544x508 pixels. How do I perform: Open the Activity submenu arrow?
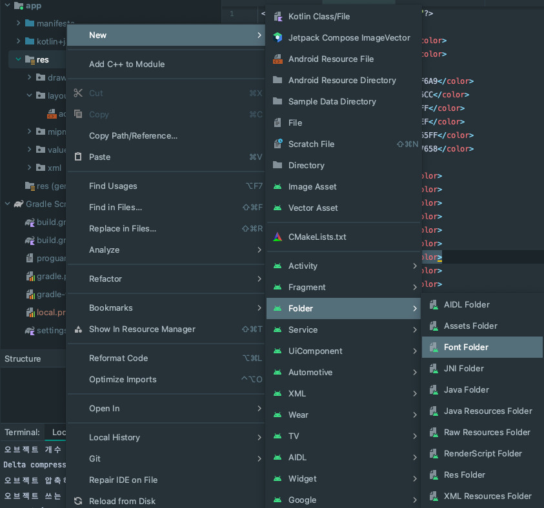click(415, 266)
